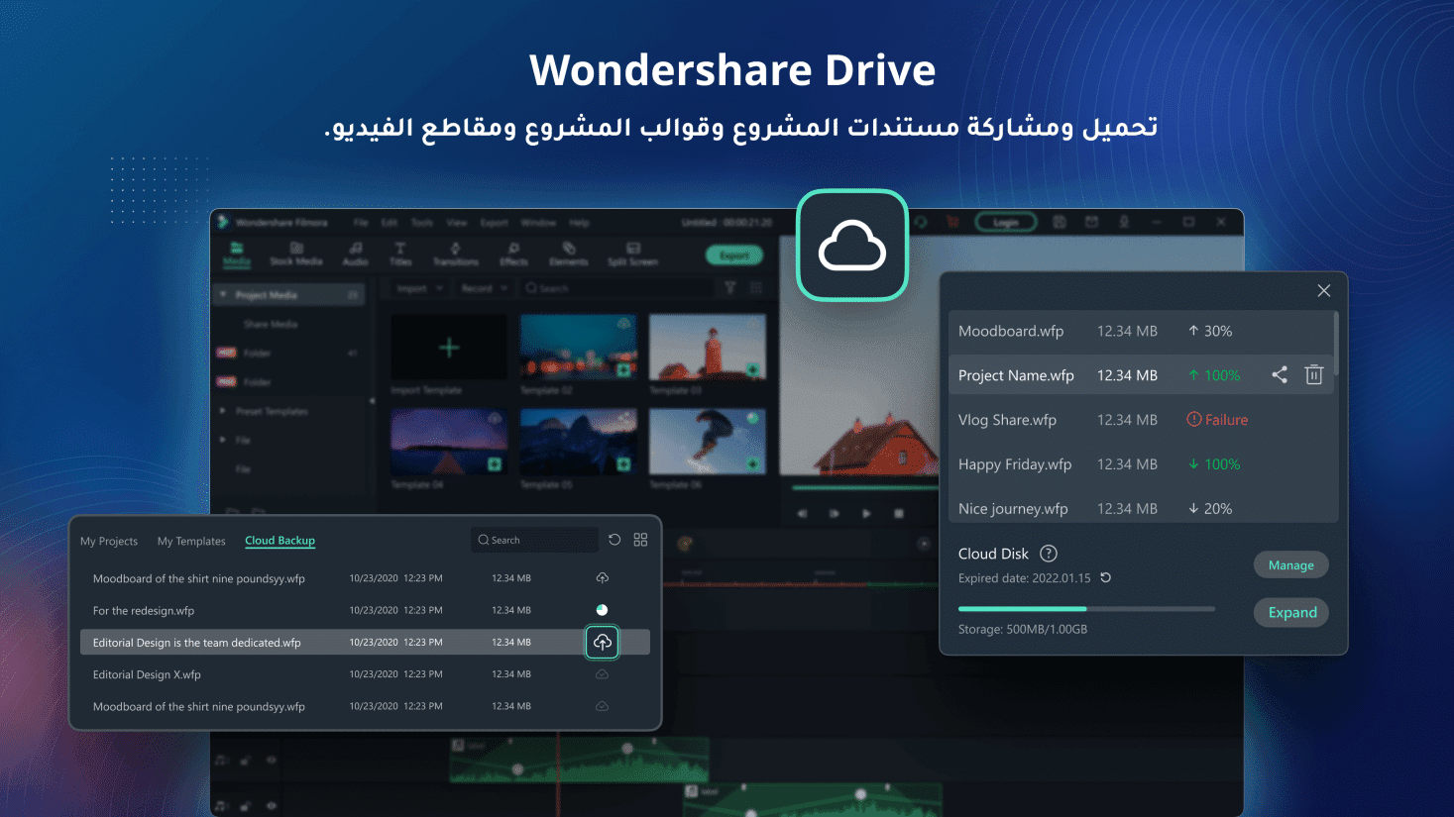Click the large Wondershare Drive cloud icon
1454x817 pixels.
pyautogui.click(x=852, y=245)
